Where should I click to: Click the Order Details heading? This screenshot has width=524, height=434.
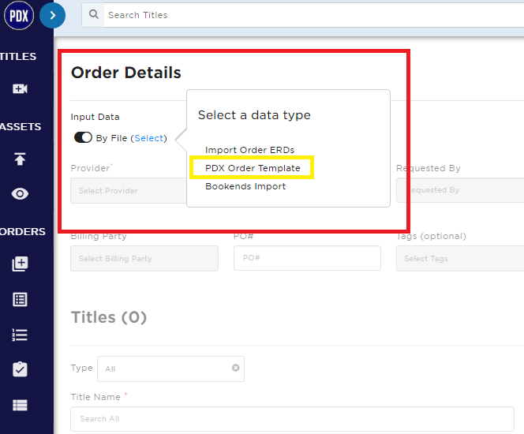pos(126,73)
